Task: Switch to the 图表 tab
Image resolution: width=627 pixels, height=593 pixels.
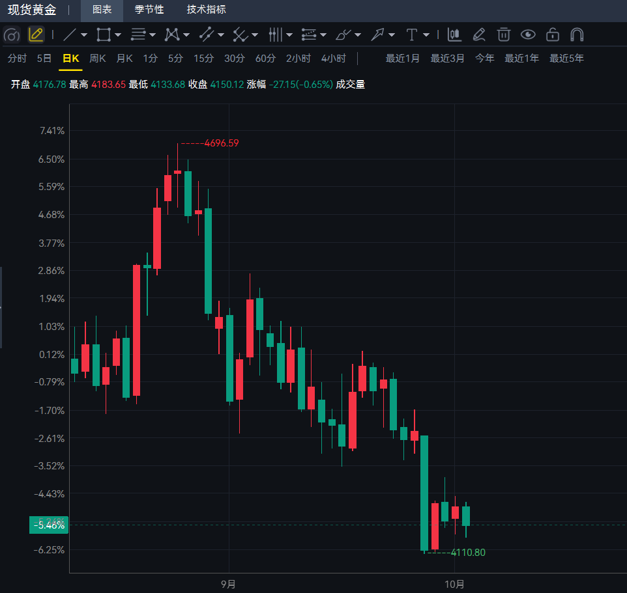Action: [102, 10]
